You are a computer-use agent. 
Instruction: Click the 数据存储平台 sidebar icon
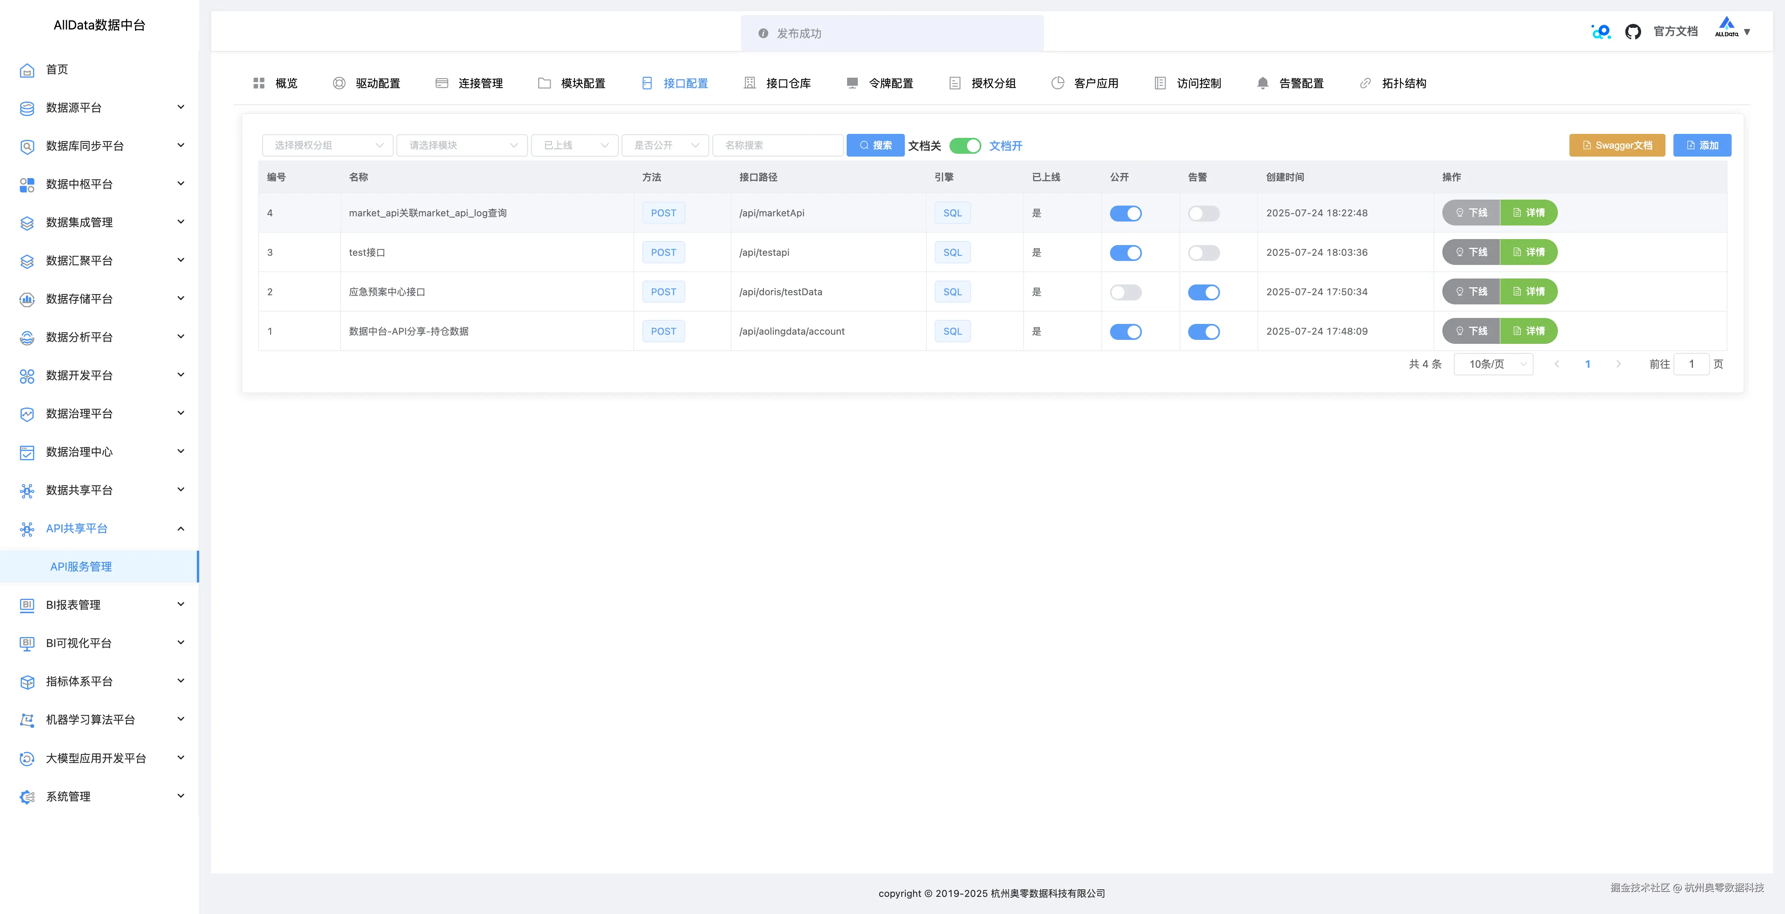pyautogui.click(x=27, y=299)
